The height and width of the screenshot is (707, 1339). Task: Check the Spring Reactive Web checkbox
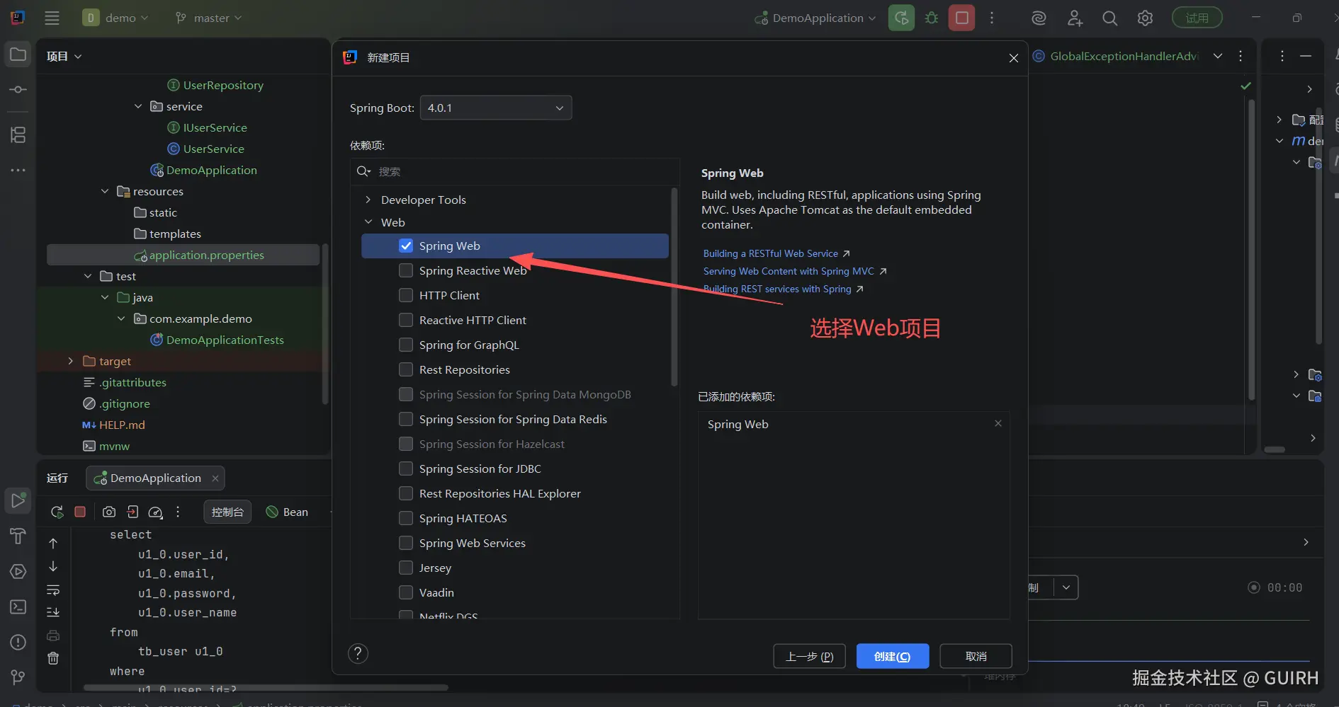406,270
